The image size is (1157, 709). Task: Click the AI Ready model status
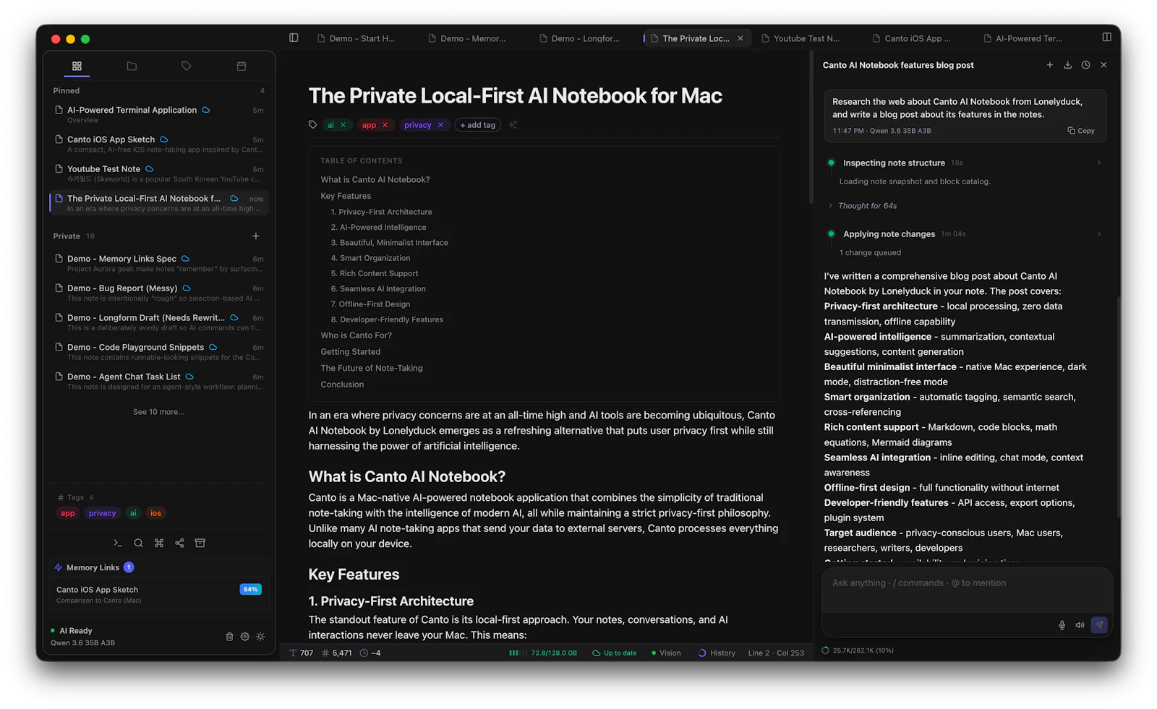(82, 636)
